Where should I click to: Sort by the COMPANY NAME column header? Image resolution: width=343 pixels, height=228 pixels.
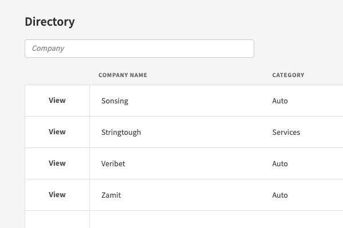123,75
